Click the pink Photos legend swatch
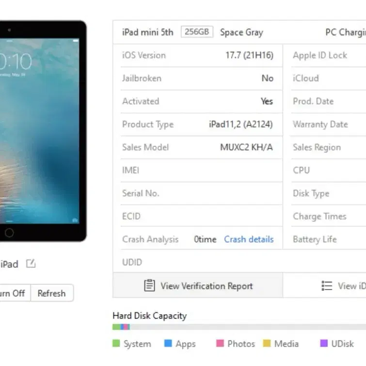This screenshot has width=366, height=366. (x=220, y=343)
